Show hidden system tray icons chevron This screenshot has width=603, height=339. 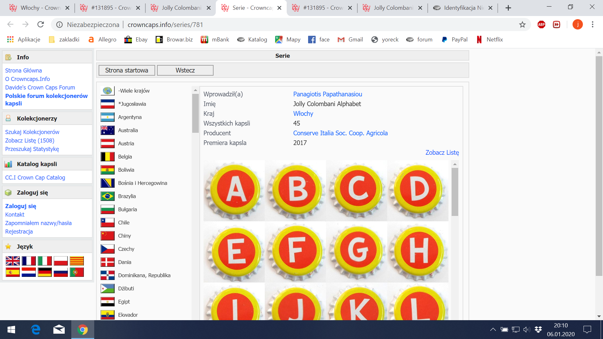[493, 329]
